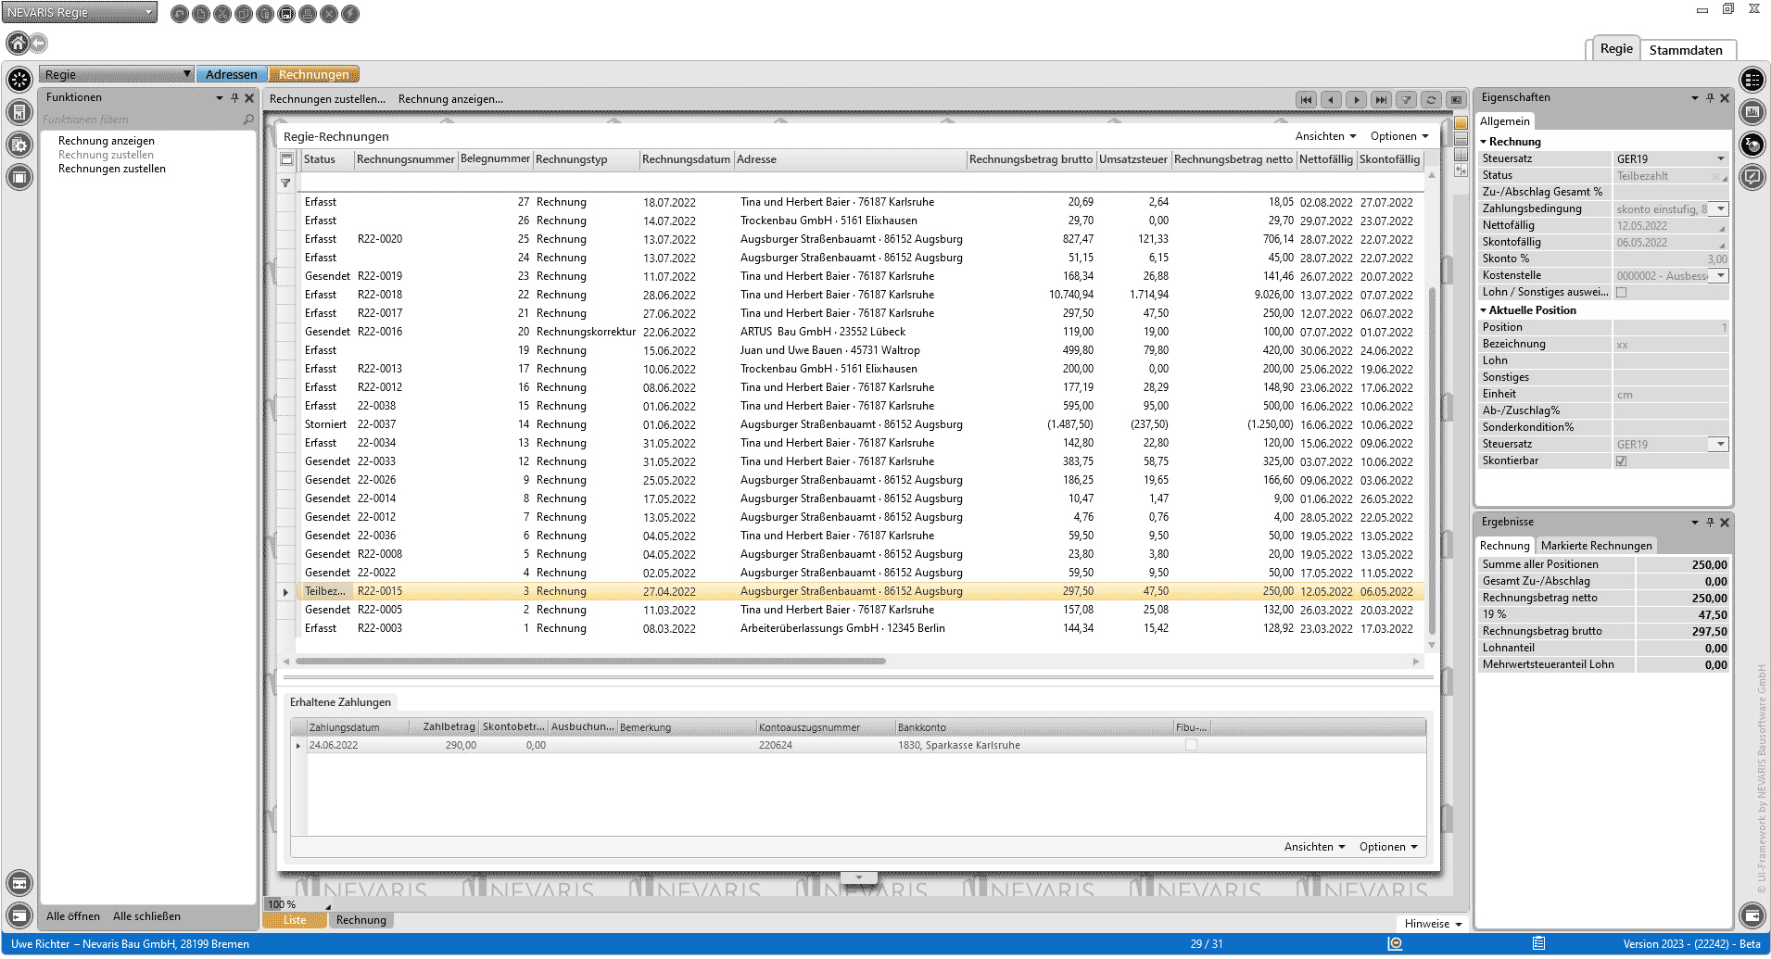Click the lightning bolt icon in top toolbar
This screenshot has height=959, width=1771.
point(350,14)
